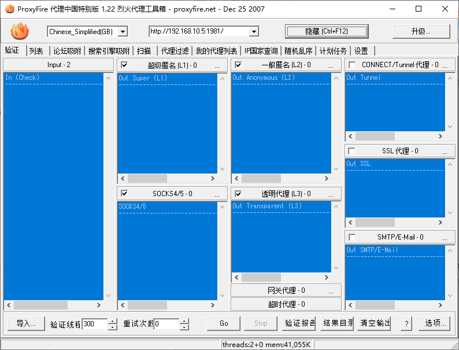Viewport: 459px width, 350px height.
Task: Switch to the 验证 tab
Action: [x=12, y=50]
